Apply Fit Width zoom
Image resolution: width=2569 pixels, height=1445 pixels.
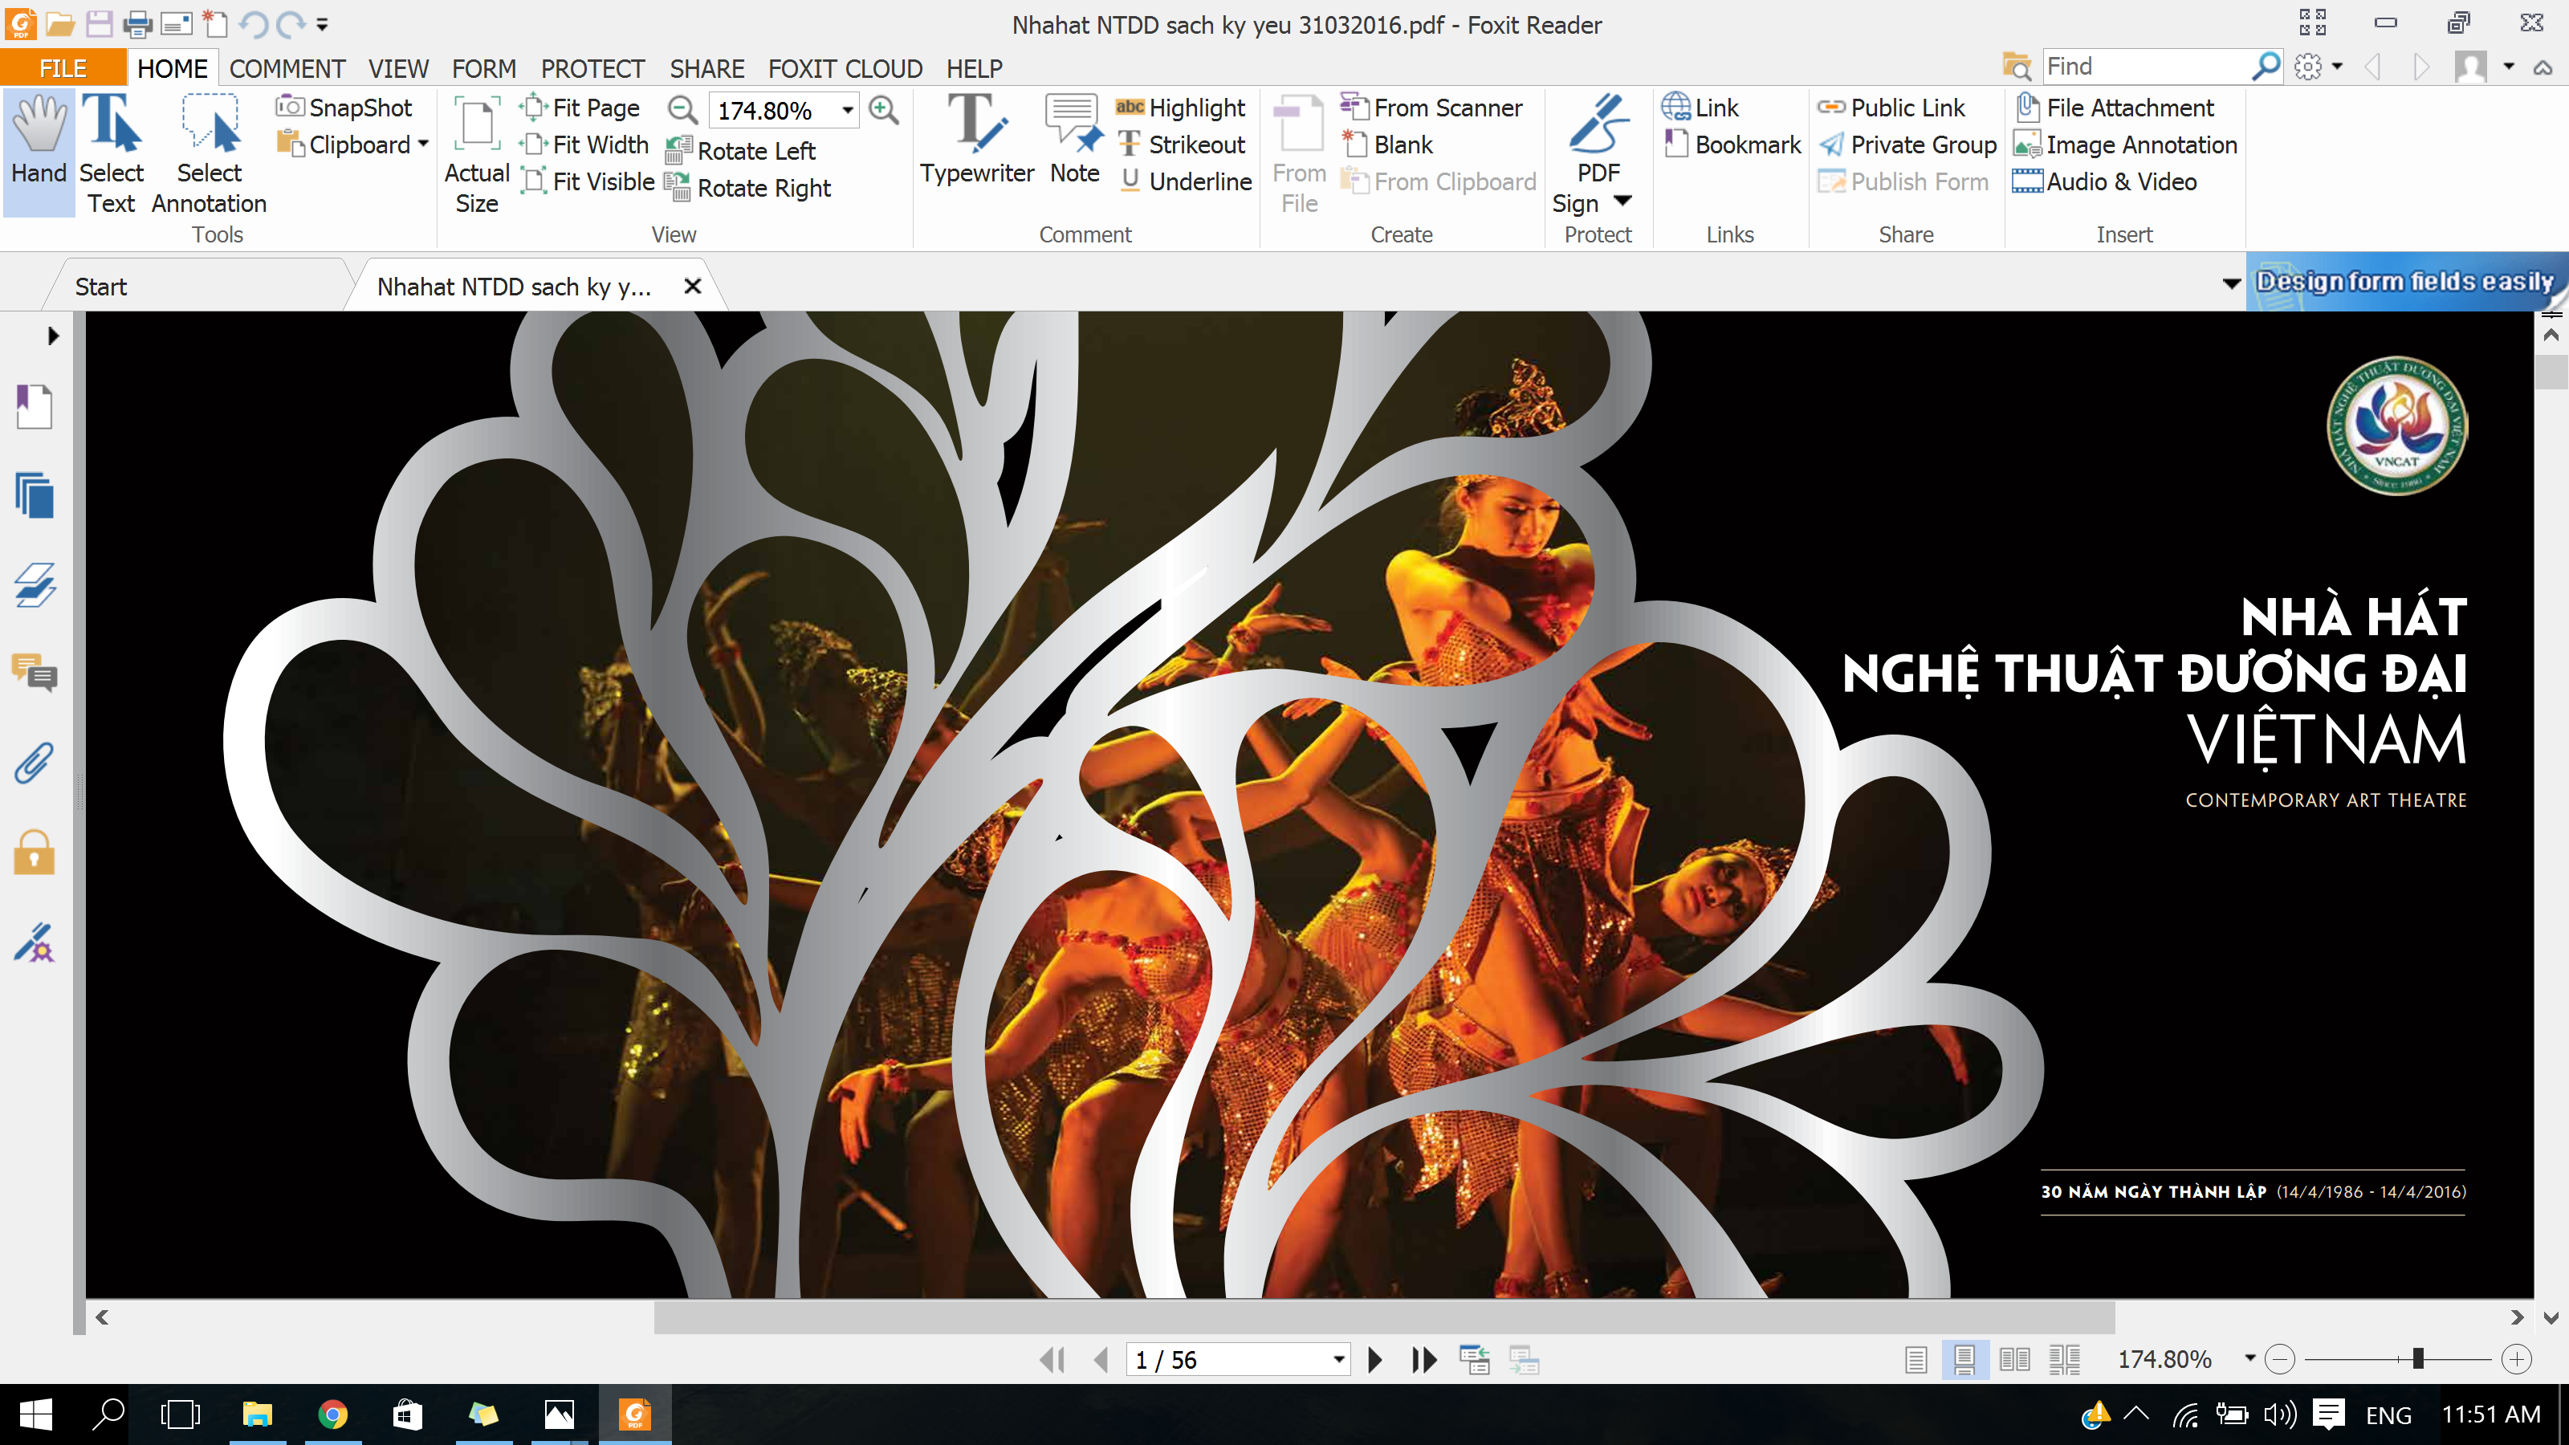(584, 144)
